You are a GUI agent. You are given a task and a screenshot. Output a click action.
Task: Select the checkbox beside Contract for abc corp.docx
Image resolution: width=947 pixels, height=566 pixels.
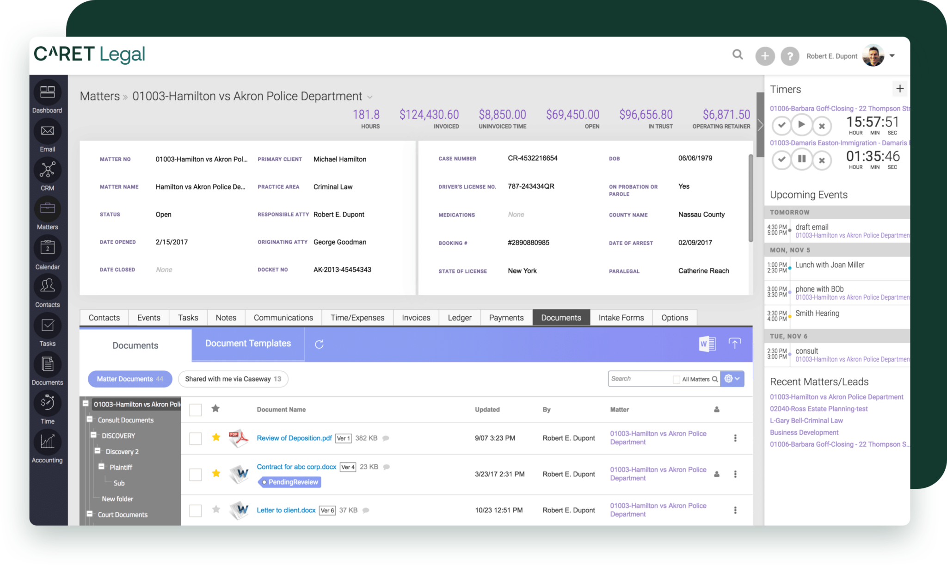[195, 474]
